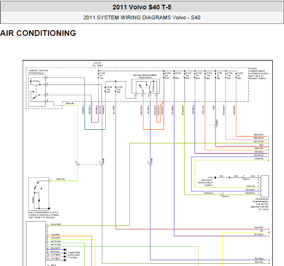Click the 'GRN/YEL' label beside the clutch connector

60,179
